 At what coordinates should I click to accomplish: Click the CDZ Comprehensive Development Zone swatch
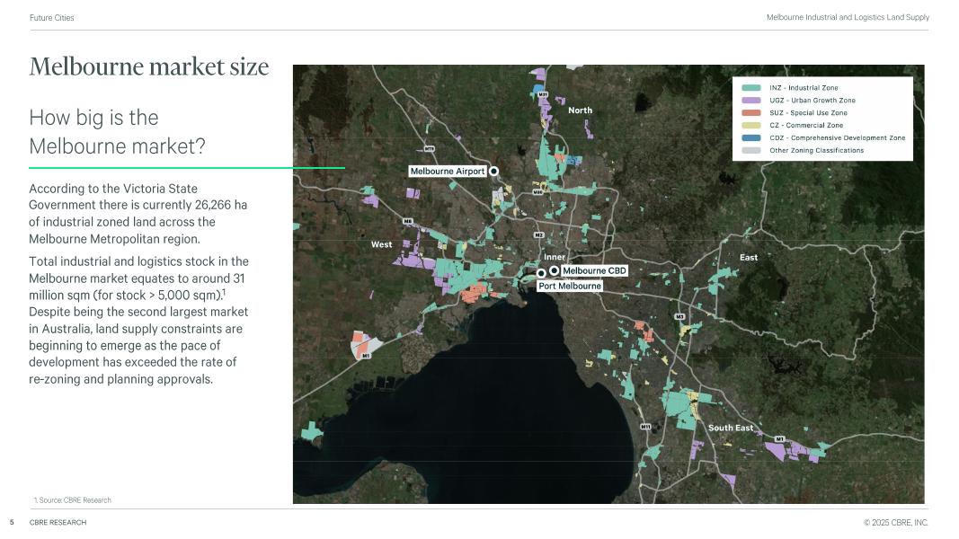(x=751, y=138)
